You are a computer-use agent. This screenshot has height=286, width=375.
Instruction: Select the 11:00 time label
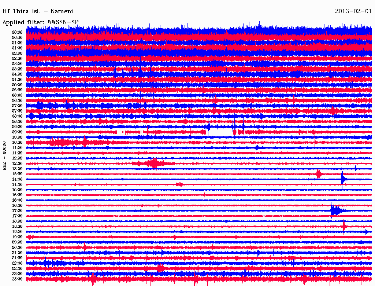coord(17,147)
